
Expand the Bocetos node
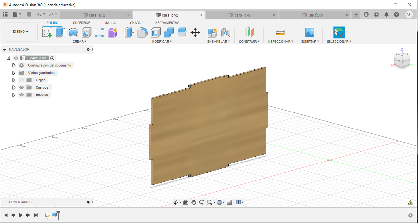(14, 95)
